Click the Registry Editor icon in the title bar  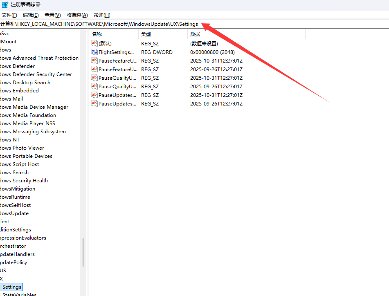coord(5,4)
